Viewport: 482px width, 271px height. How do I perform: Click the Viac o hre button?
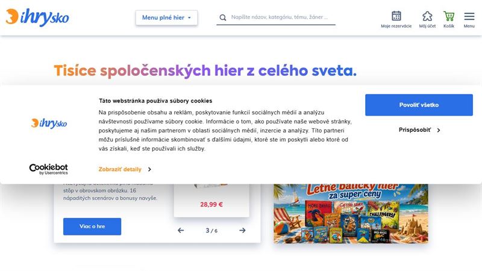pyautogui.click(x=92, y=226)
